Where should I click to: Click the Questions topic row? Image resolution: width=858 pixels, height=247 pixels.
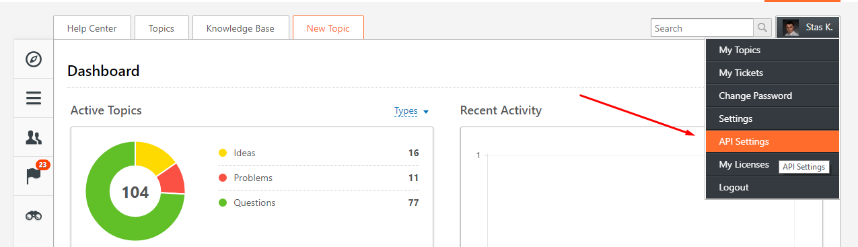318,203
